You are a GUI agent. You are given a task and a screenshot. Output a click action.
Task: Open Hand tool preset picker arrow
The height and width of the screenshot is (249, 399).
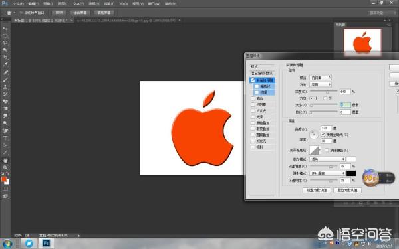click(x=14, y=13)
